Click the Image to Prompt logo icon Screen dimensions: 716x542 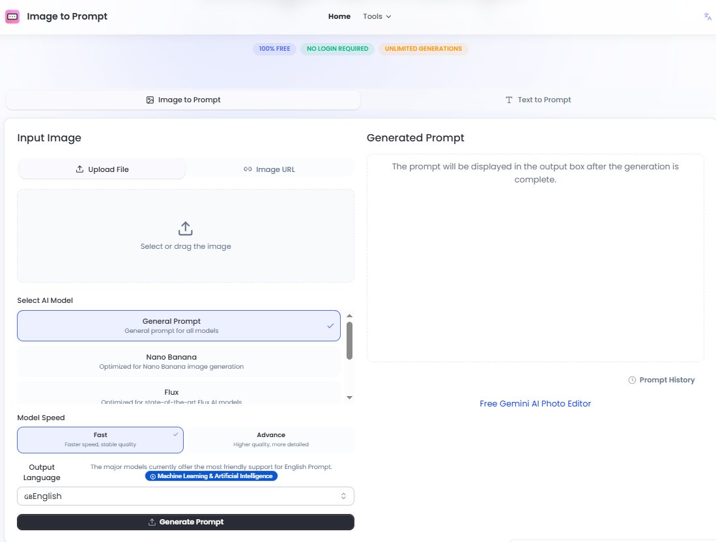coord(12,17)
